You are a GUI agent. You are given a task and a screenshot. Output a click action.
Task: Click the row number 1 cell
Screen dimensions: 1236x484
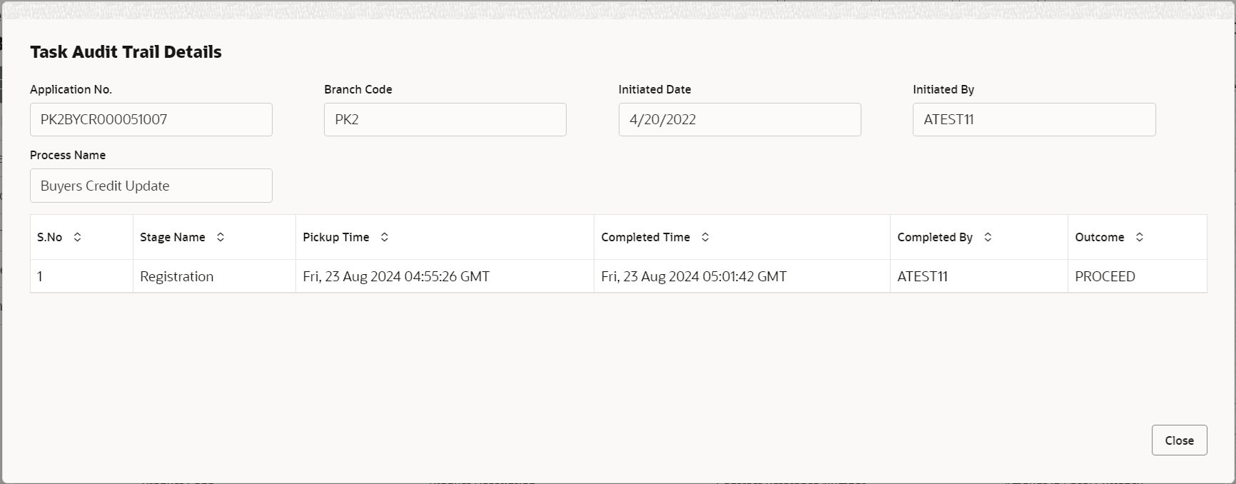click(x=81, y=276)
